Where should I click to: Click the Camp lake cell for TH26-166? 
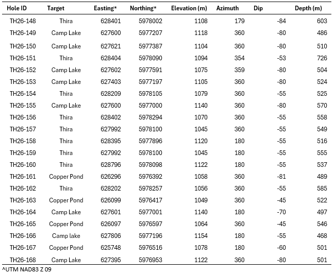(66, 236)
